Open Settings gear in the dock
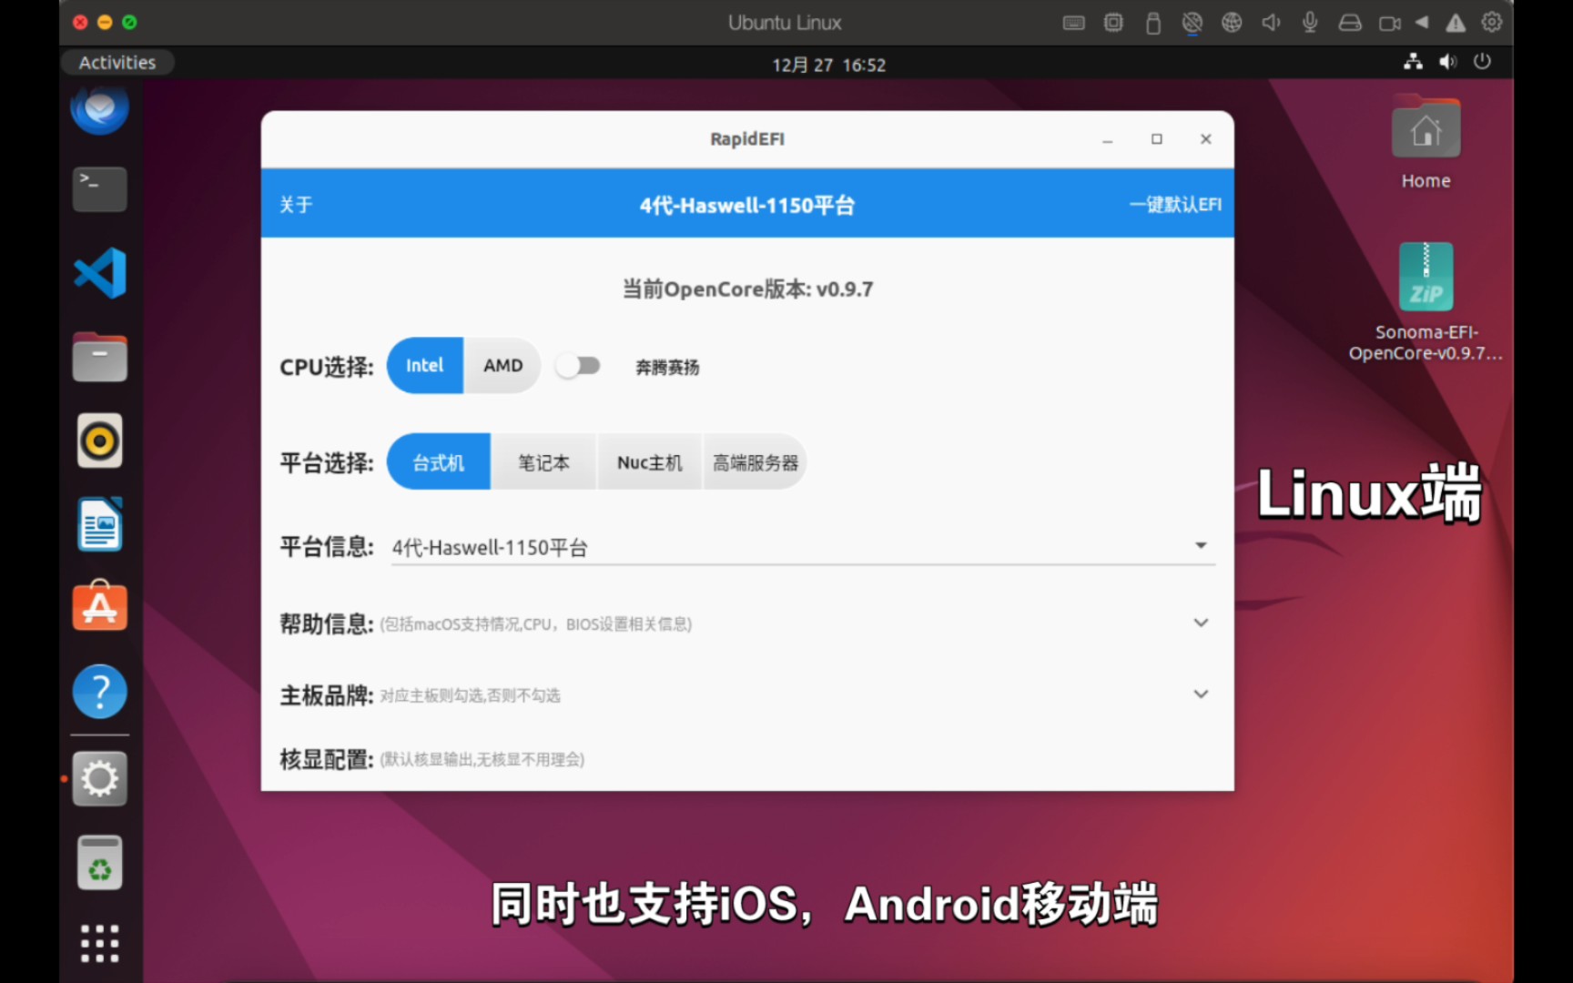The image size is (1573, 983). click(x=99, y=778)
